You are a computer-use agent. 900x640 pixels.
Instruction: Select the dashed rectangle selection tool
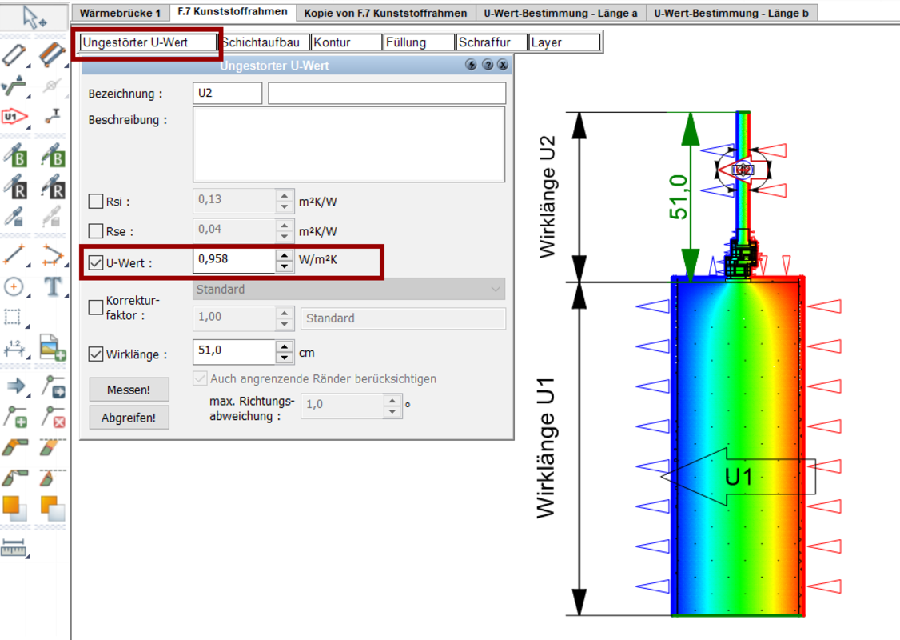click(x=14, y=318)
